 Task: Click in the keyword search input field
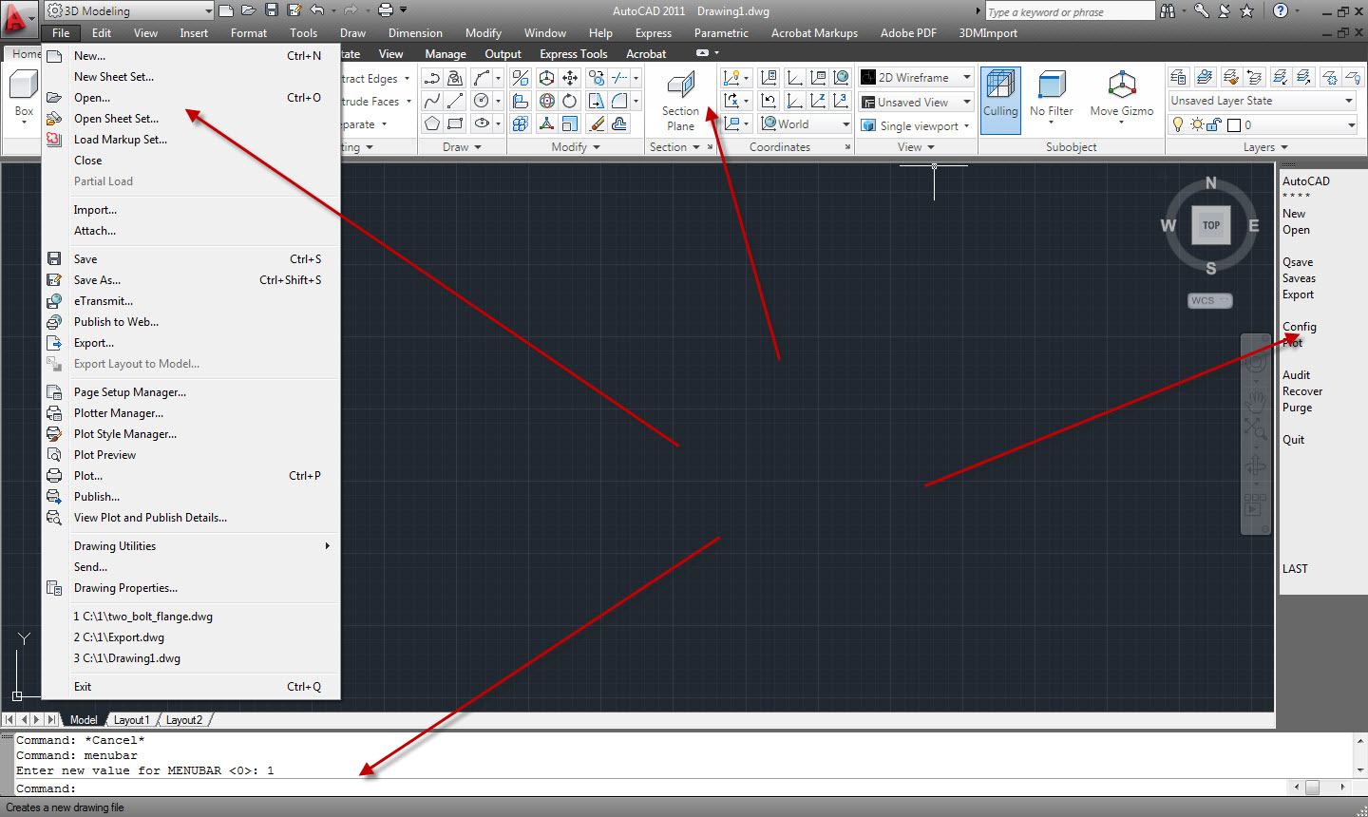[x=1068, y=11]
